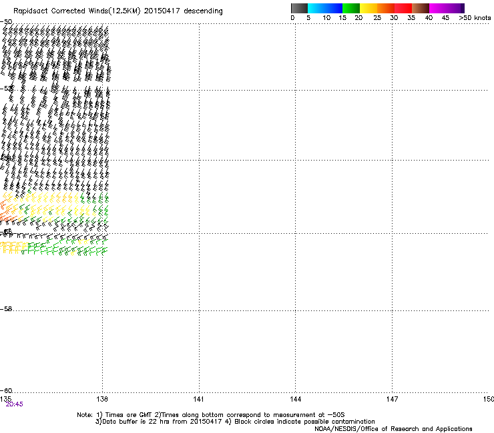Click the longitude label 141
The height and width of the screenshot is (433, 494).
[198, 399]
